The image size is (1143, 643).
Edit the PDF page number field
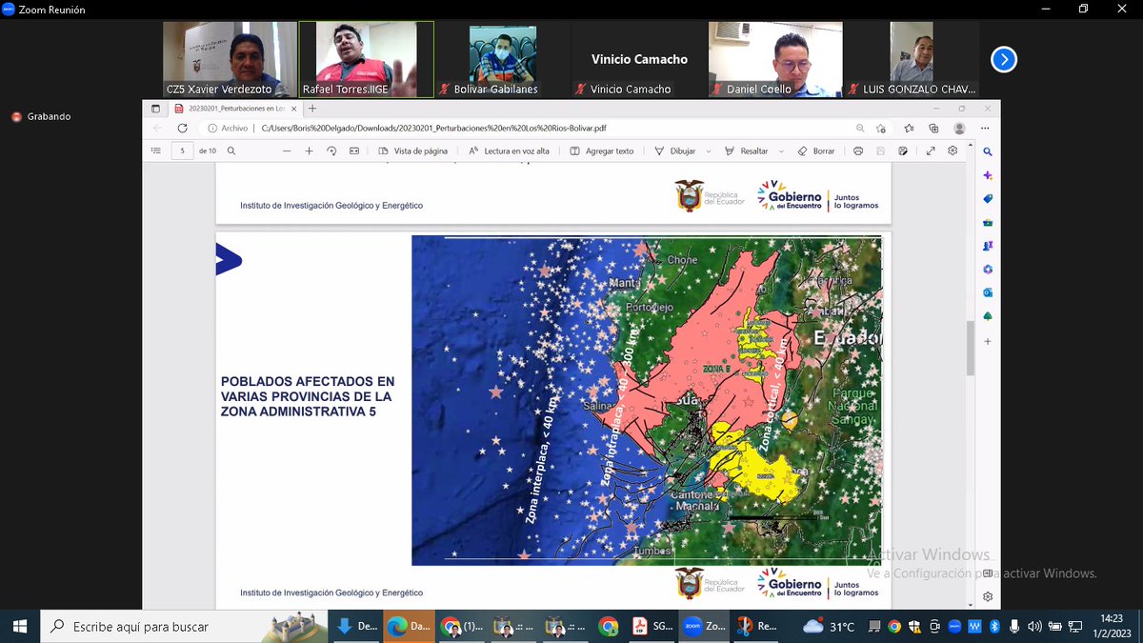point(182,151)
